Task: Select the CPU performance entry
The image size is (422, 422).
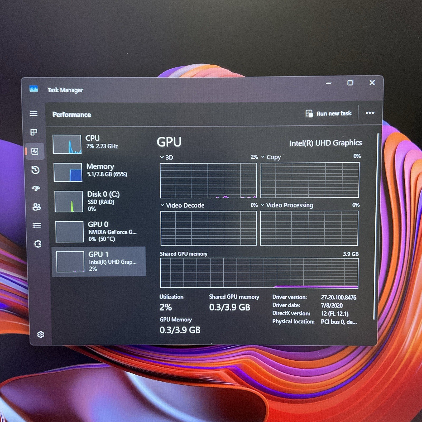Action: click(98, 144)
